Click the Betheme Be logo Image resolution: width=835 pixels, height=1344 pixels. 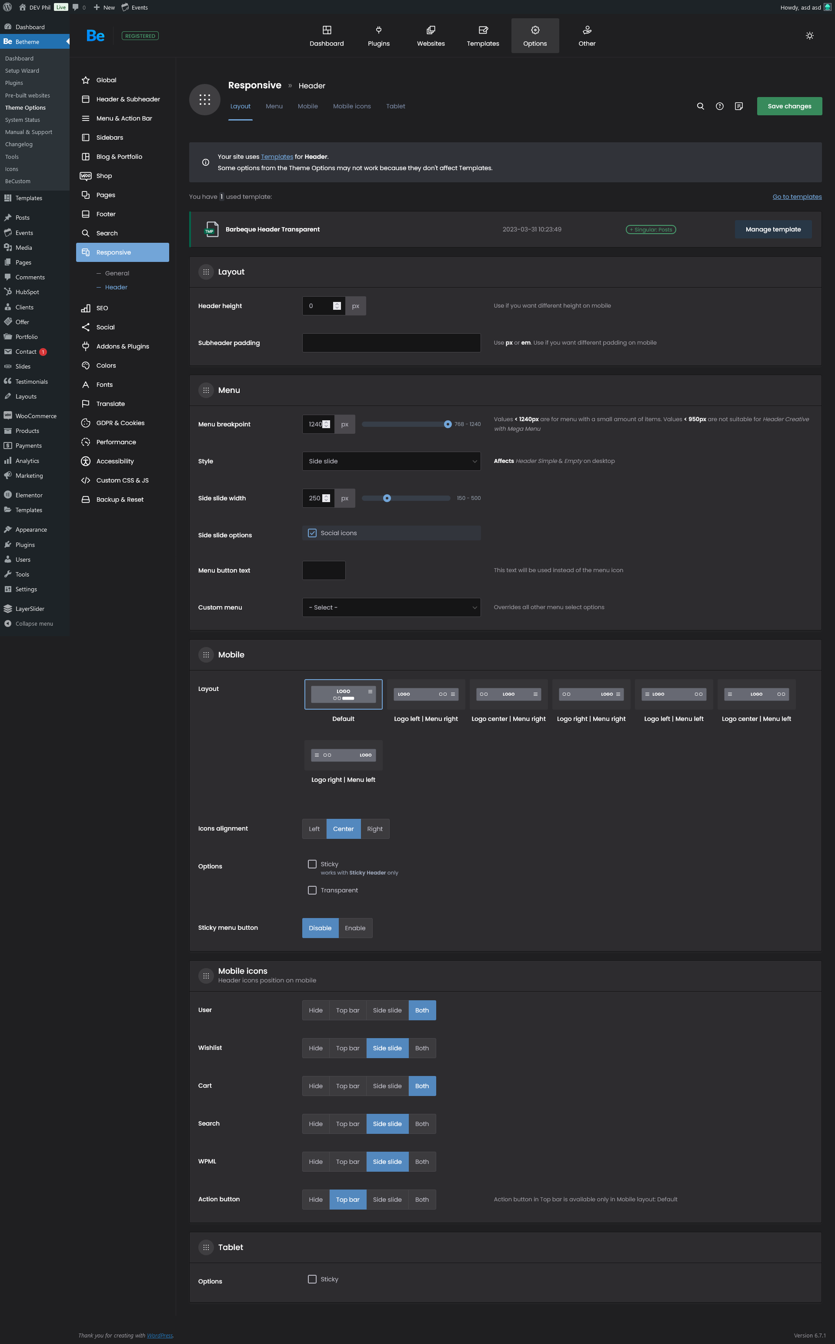(x=96, y=36)
